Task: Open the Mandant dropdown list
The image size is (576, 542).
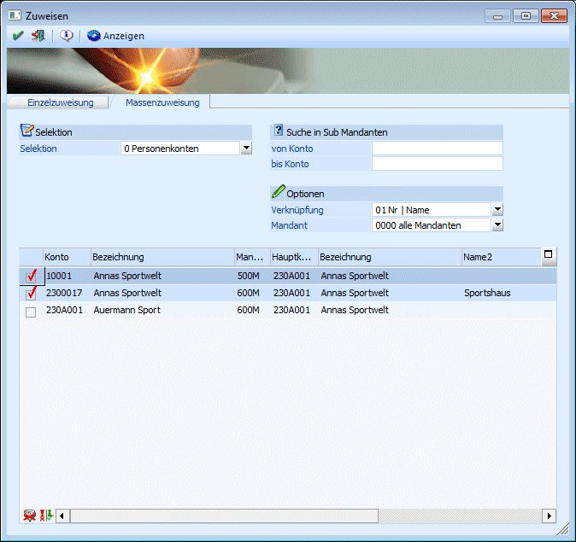Action: [497, 225]
